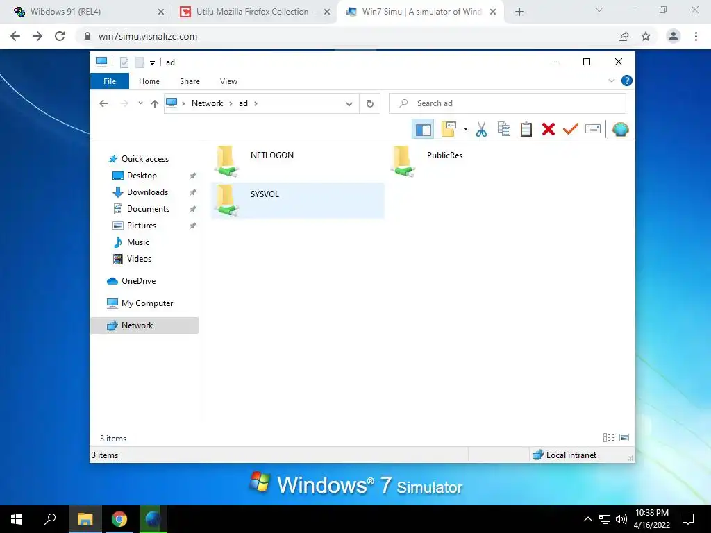Image resolution: width=711 pixels, height=533 pixels.
Task: Go up one folder level
Action: click(x=155, y=104)
